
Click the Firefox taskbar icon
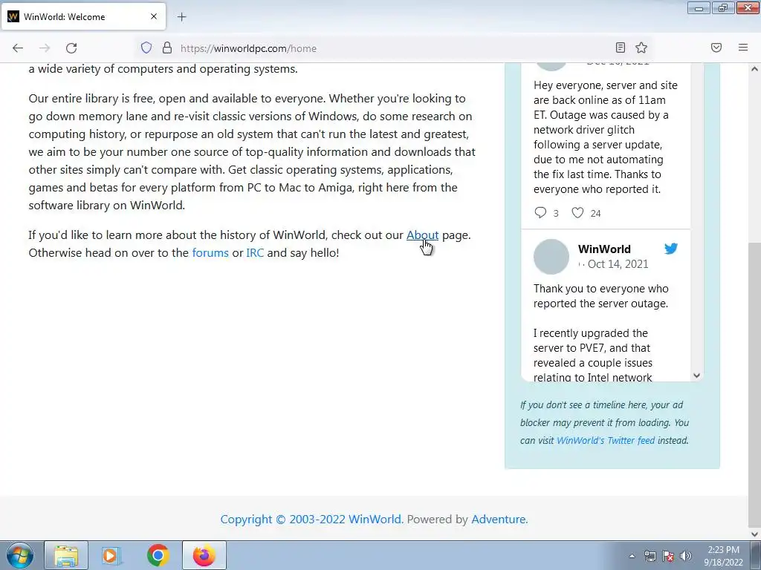point(204,555)
